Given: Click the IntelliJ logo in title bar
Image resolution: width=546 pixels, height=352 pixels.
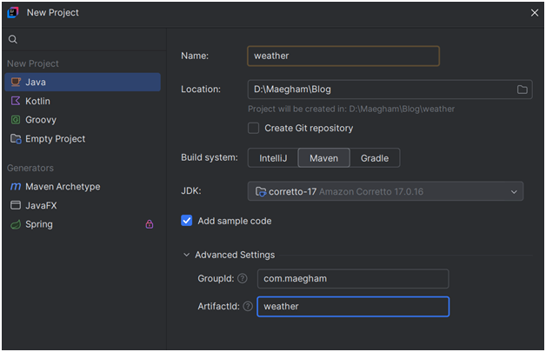Looking at the screenshot, I should pos(13,12).
